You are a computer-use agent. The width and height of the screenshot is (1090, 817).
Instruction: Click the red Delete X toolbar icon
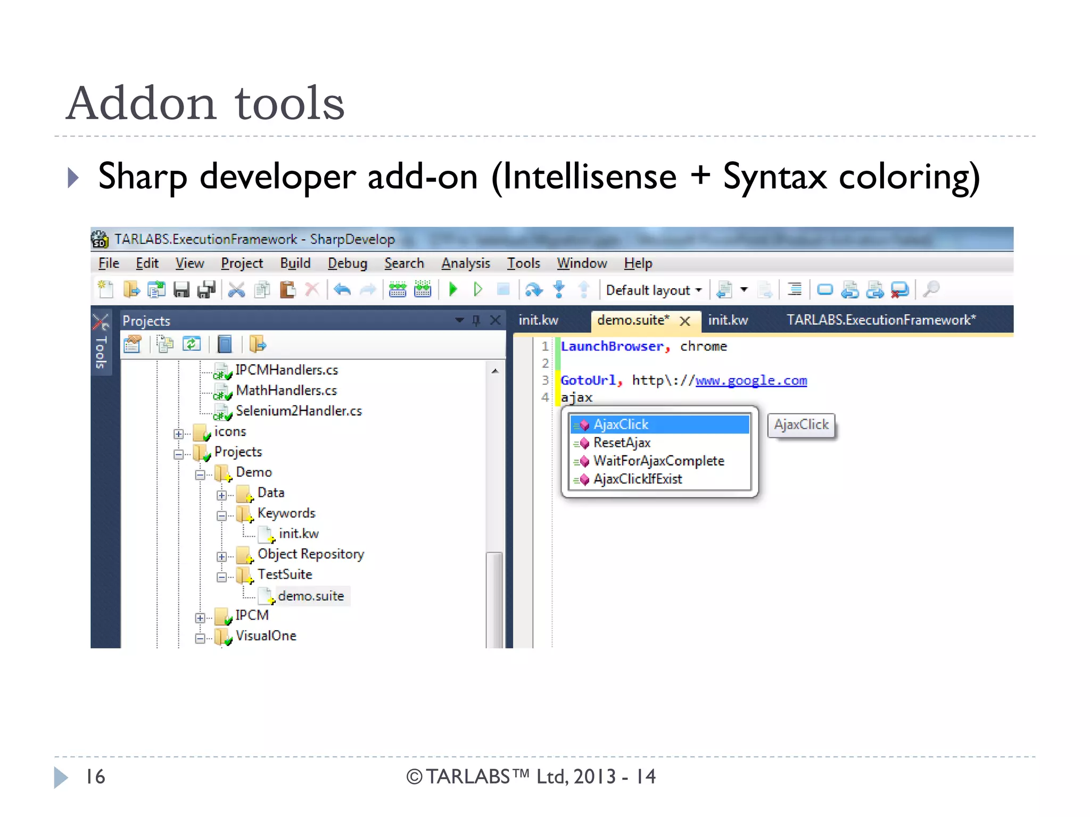pos(312,289)
